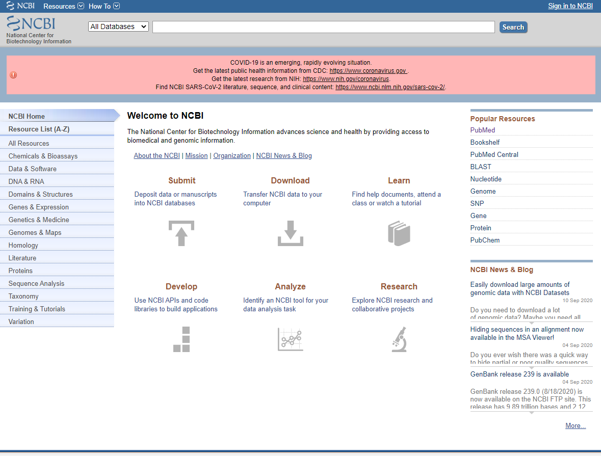Open PubMed in Popular Resources
Viewport: 601px width, 456px height.
483,130
